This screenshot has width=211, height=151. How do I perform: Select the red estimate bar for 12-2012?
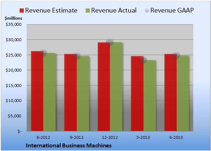[x=104, y=87]
